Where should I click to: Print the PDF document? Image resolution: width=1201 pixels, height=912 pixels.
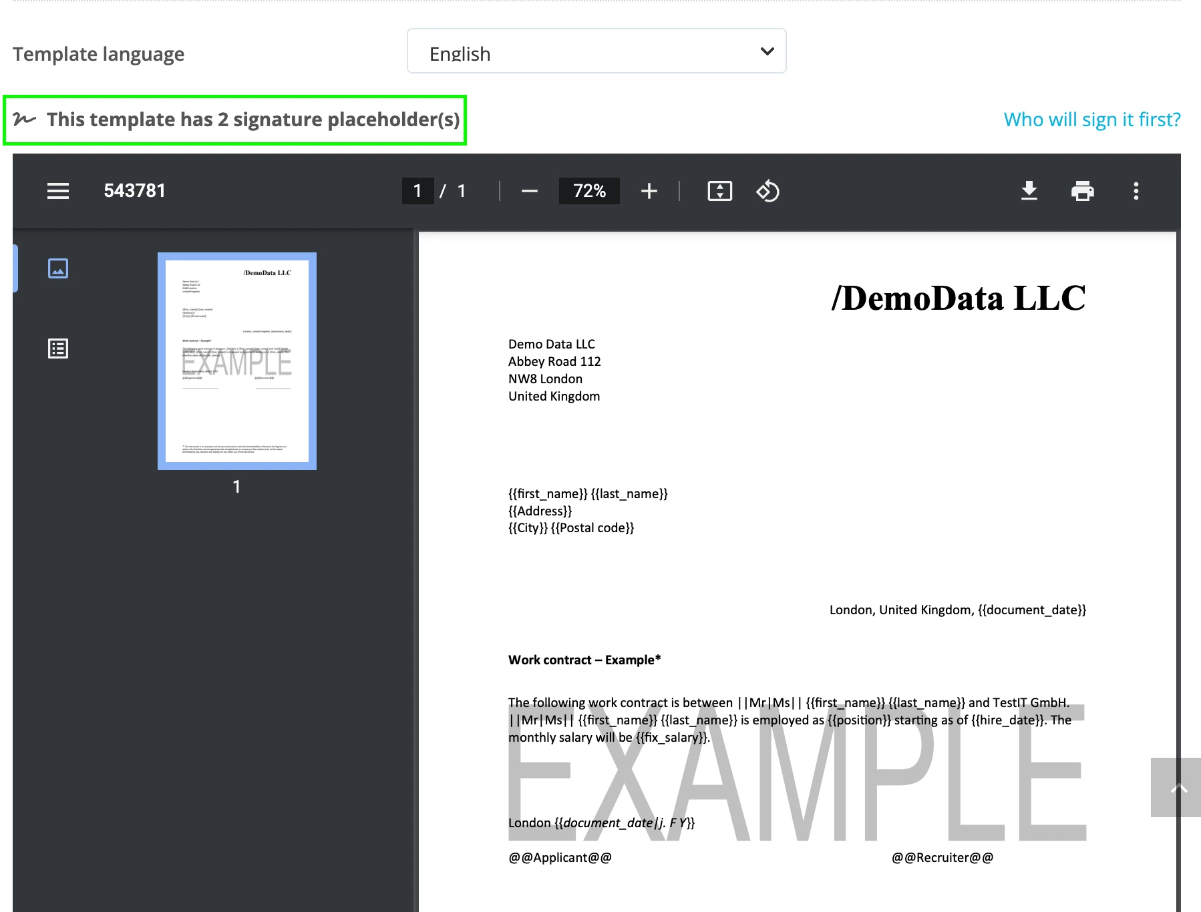point(1083,191)
